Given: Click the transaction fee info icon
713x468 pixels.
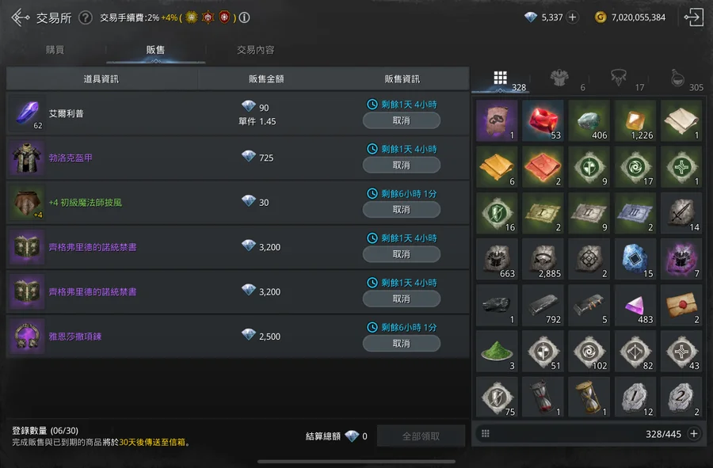Looking at the screenshot, I should [x=244, y=17].
